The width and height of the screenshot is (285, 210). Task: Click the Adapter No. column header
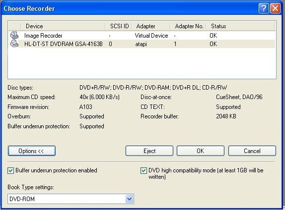point(188,26)
